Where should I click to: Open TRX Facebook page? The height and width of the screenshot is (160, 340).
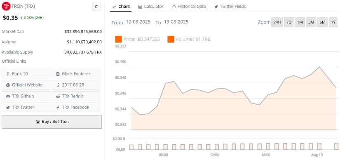[76, 107]
